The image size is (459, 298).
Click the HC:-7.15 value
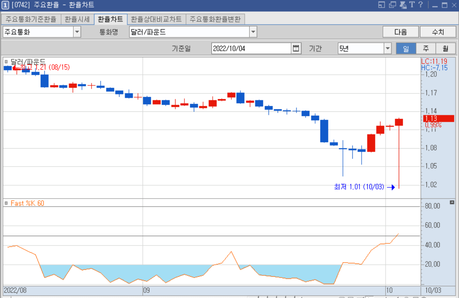point(434,68)
